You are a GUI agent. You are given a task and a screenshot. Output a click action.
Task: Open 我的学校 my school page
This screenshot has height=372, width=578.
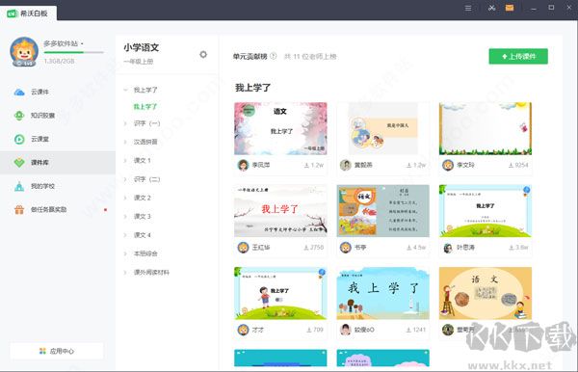35,186
